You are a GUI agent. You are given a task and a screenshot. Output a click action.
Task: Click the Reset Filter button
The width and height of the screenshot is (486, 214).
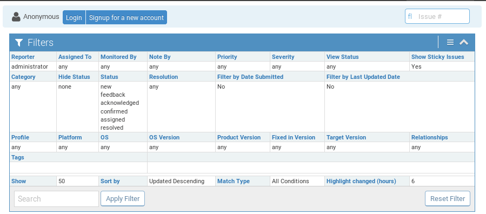coord(448,198)
